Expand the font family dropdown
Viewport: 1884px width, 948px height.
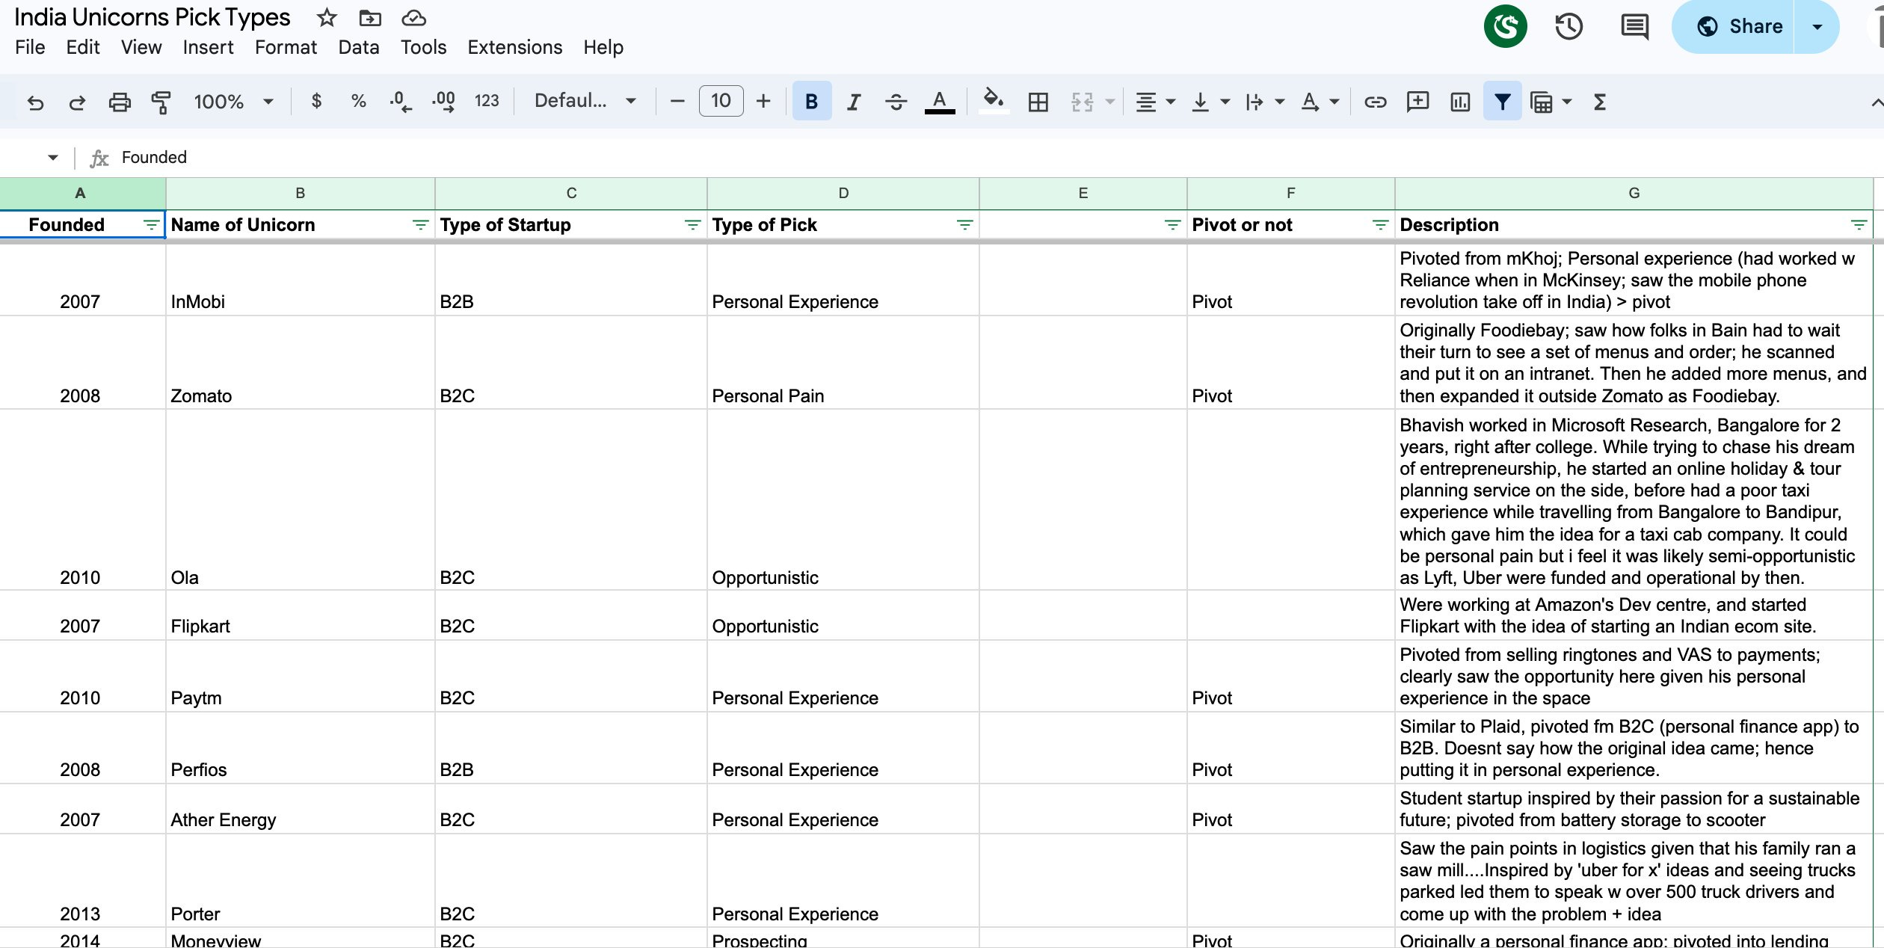pos(585,101)
